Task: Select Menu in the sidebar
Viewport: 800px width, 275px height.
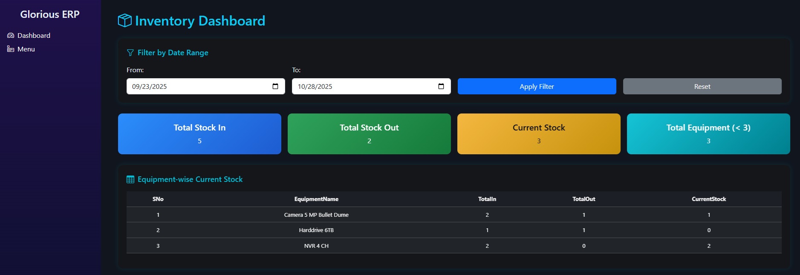Action: coord(26,49)
